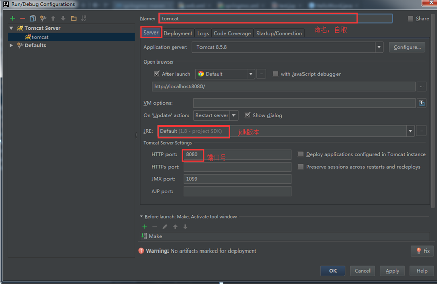Collapse the Tomcat Server tree node
437x284 pixels.
(x=11, y=28)
